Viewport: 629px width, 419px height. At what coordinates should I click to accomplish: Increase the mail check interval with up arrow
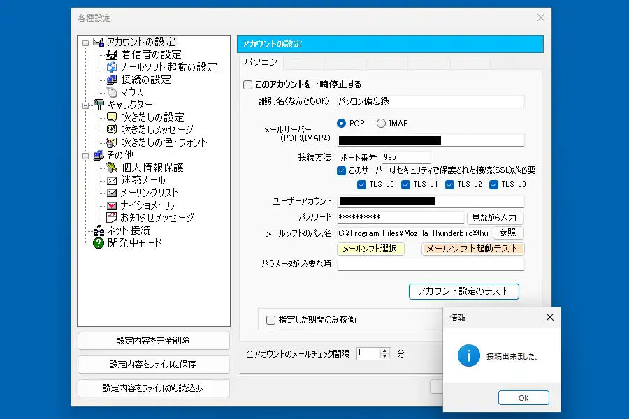tap(385, 351)
